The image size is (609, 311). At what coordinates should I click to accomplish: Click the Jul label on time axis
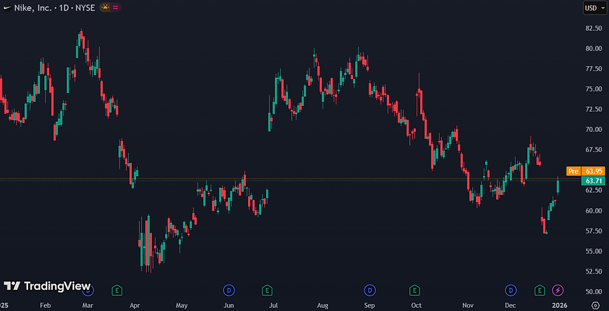273,305
